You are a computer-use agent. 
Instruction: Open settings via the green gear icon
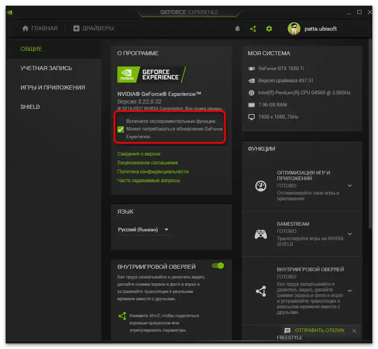(x=269, y=29)
